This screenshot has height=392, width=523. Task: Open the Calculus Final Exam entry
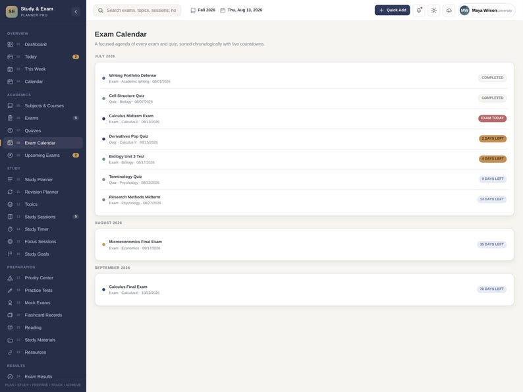[x=304, y=289]
